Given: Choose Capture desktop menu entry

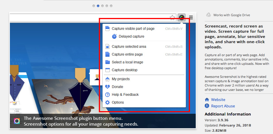Looking at the screenshot, I should (125, 70).
